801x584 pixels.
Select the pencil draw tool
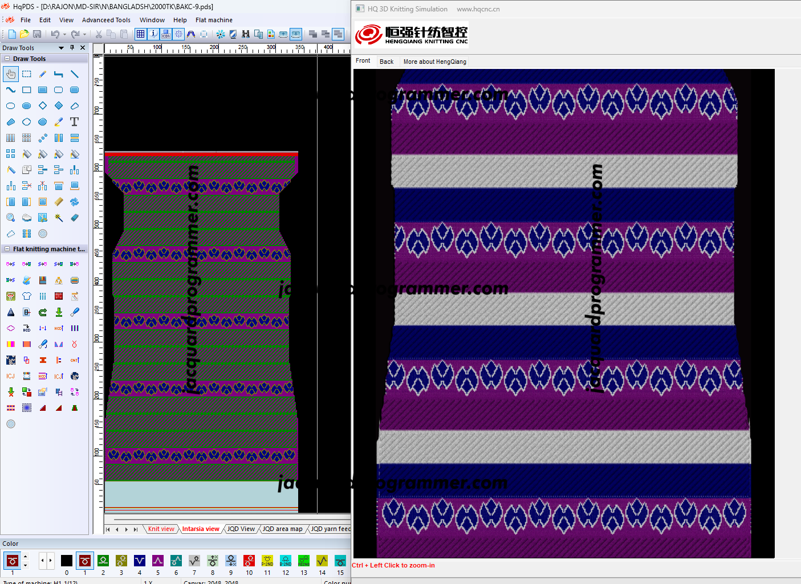coord(43,74)
